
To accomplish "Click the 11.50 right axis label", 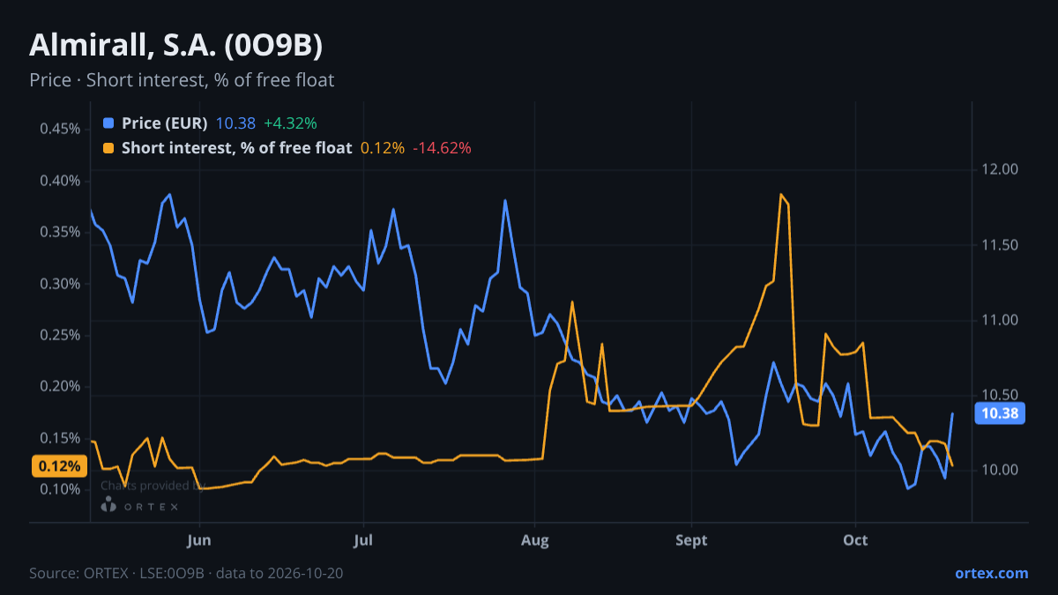I will coord(1000,244).
